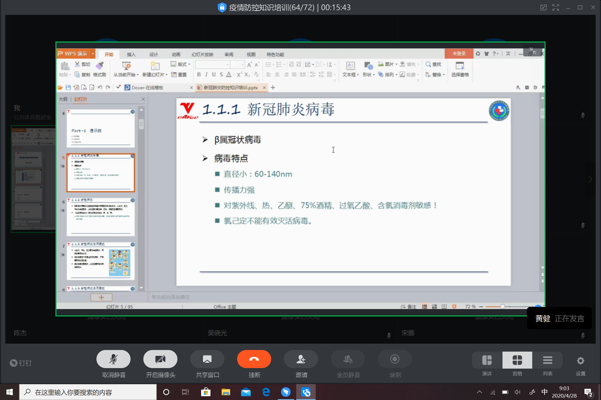Image resolution: width=601 pixels, height=400 pixels.
Task: Open meeting 设置 gear icon
Action: [x=580, y=361]
